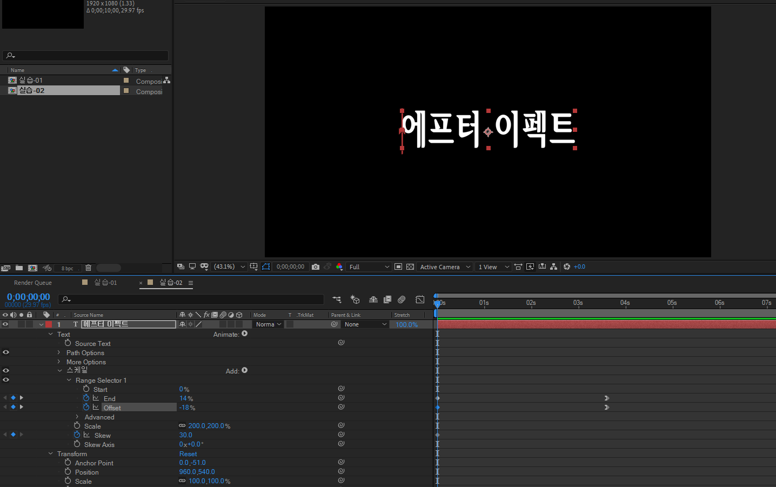Image resolution: width=776 pixels, height=487 pixels.
Task: Open the Animate menu arrow
Action: [x=245, y=334]
